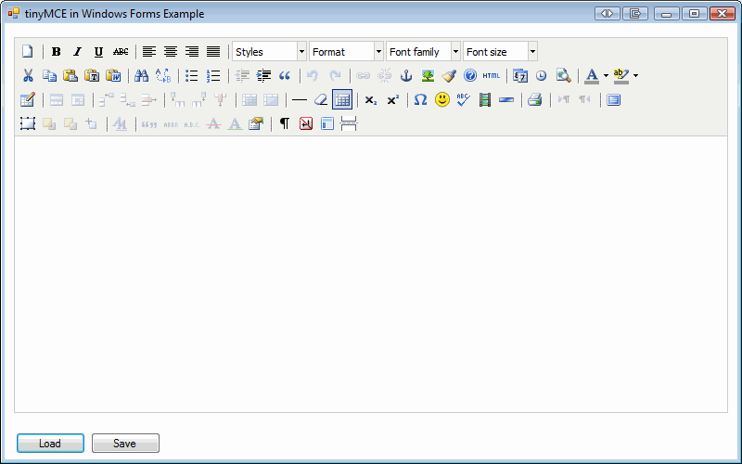The image size is (742, 464).
Task: Insert a new table
Action: pos(28,99)
